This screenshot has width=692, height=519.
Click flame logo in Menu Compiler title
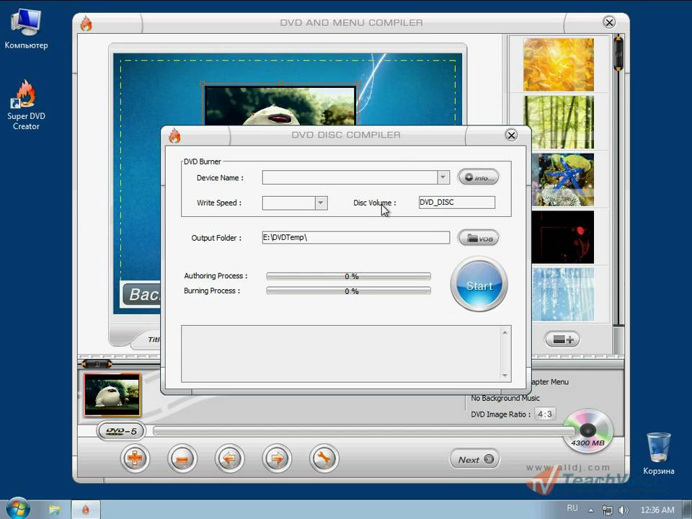86,23
